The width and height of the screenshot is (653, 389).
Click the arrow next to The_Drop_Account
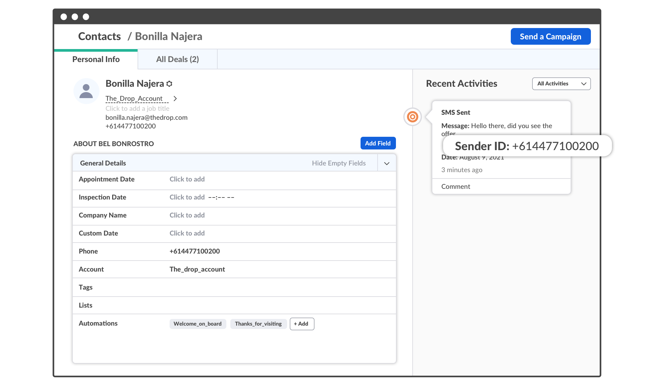click(x=175, y=98)
